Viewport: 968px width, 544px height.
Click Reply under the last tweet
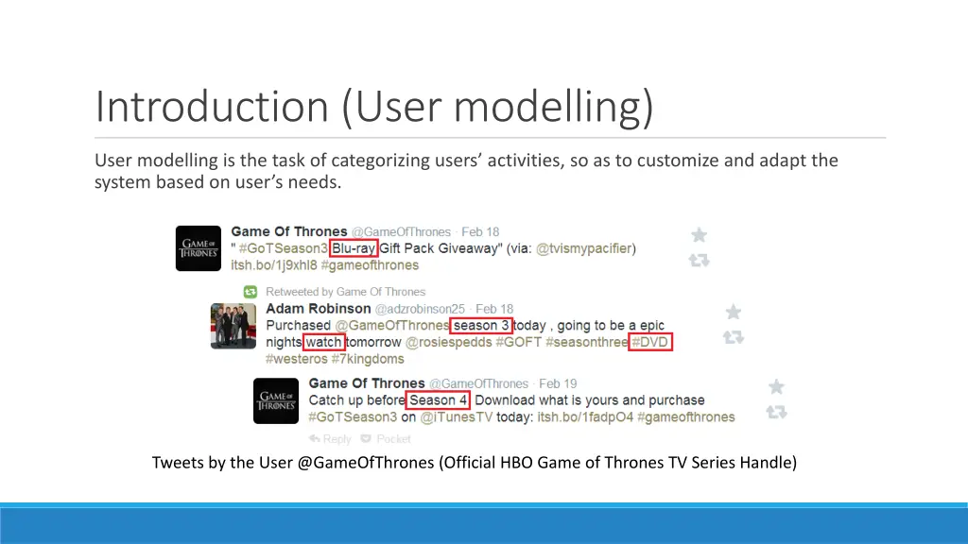(x=330, y=439)
